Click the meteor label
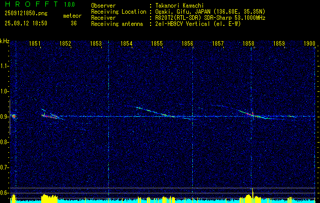 click(x=72, y=16)
